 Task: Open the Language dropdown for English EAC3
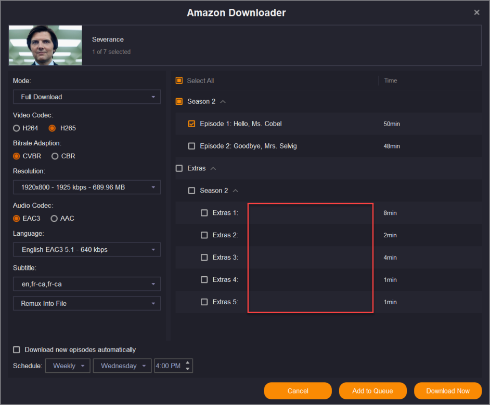pyautogui.click(x=87, y=250)
